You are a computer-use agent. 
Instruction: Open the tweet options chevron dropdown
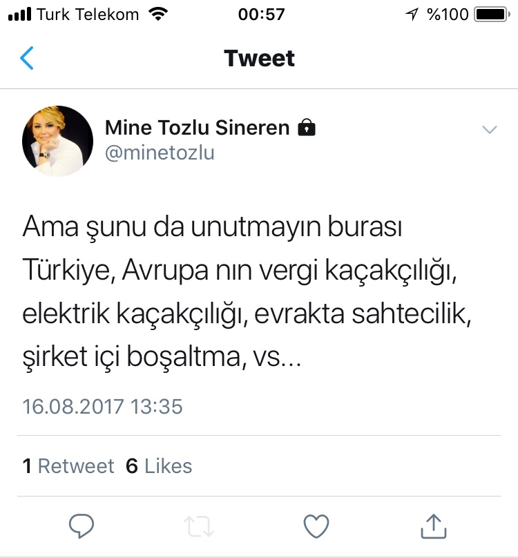pos(490,129)
